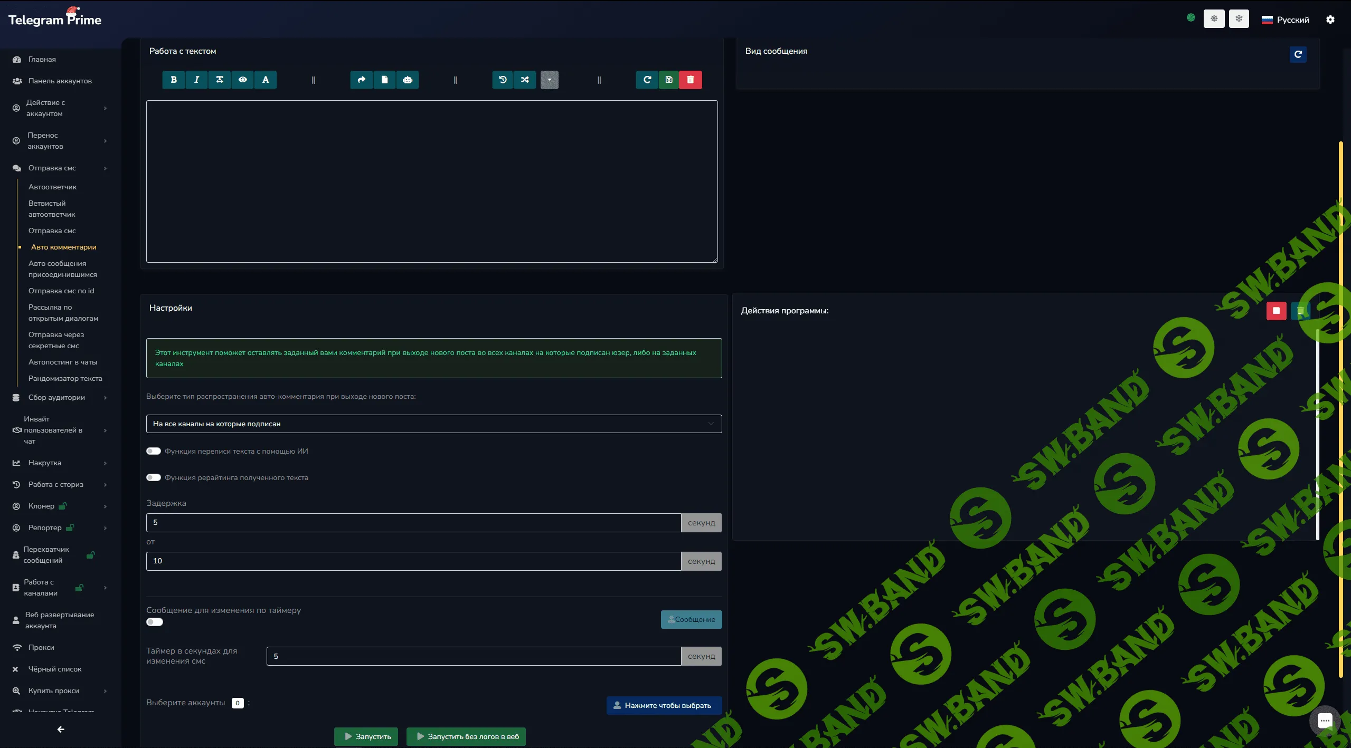Image resolution: width=1351 pixels, height=748 pixels.
Task: Open Автоответчик in the sidebar
Action: click(x=52, y=187)
